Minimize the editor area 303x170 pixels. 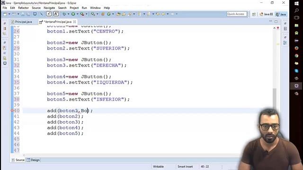(x=270, y=21)
